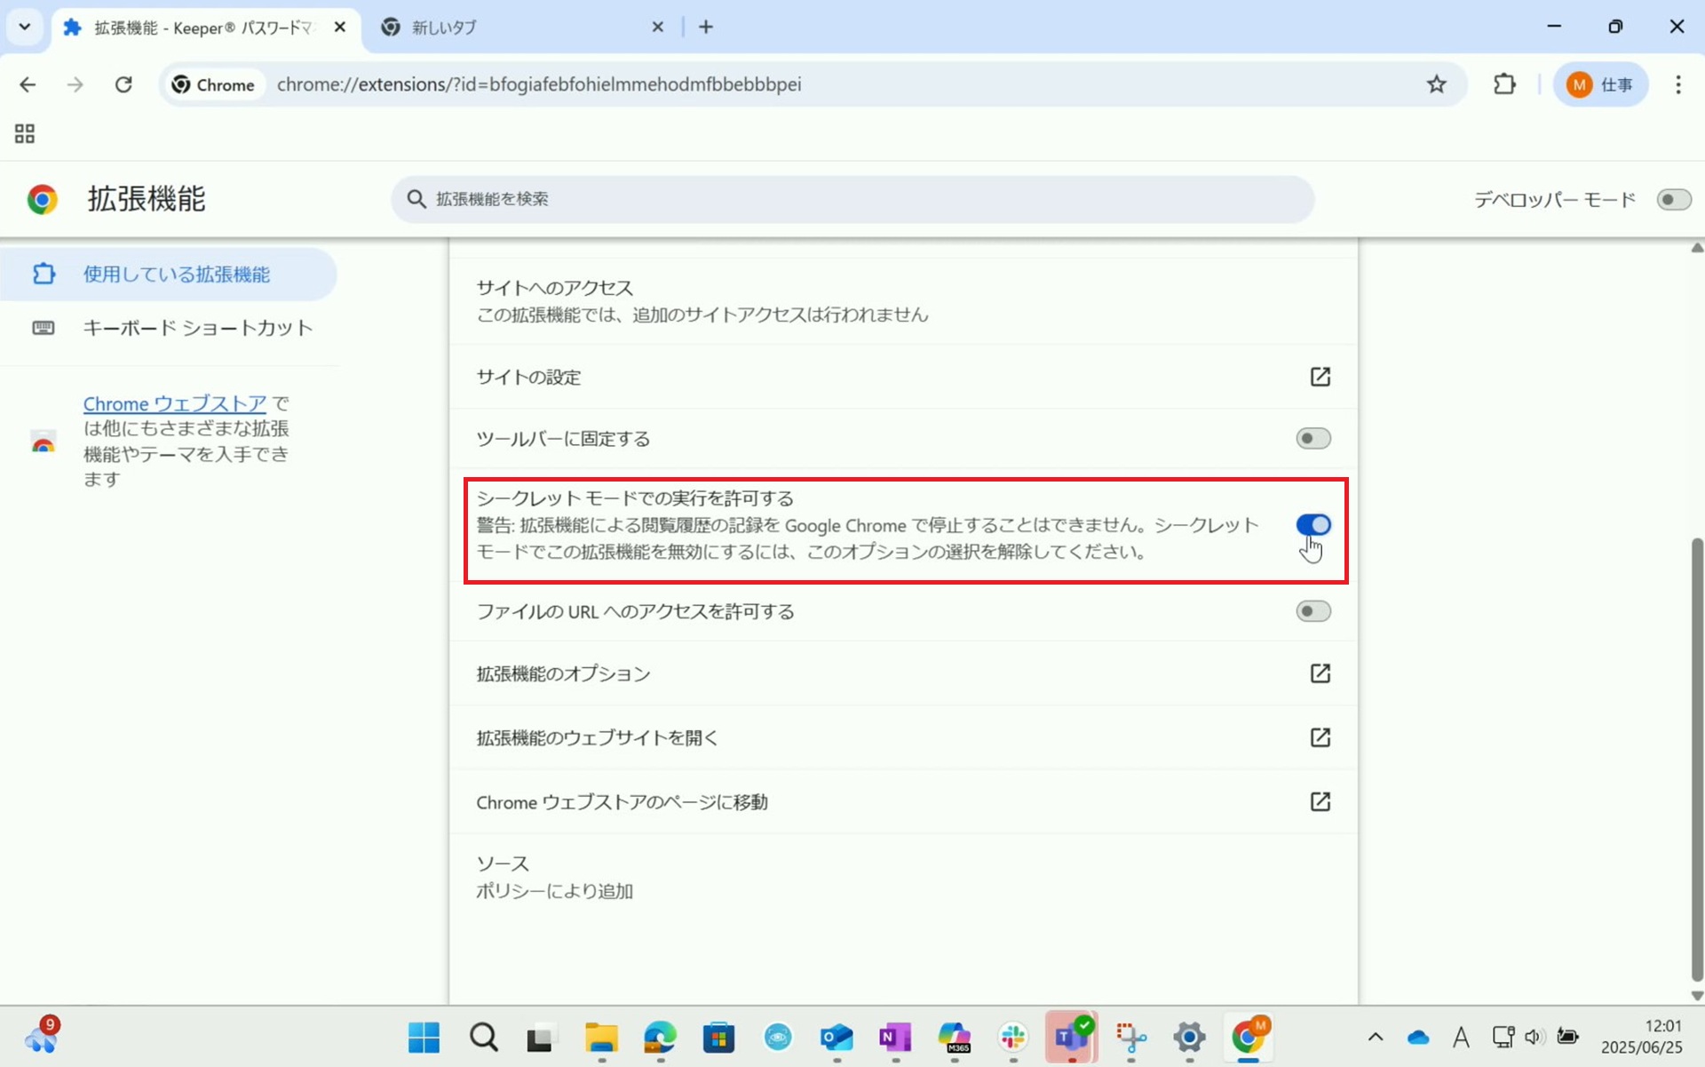Screen dimensions: 1705x1067
Task: Click the 拡張機能を検索 search field
Action: 852,199
